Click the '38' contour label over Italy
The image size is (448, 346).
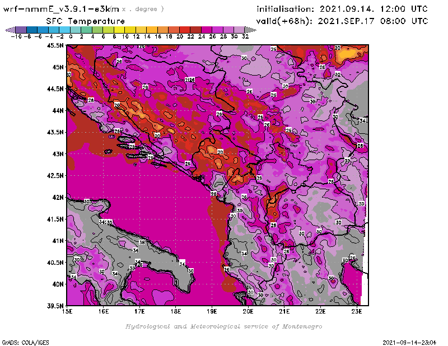point(142,242)
